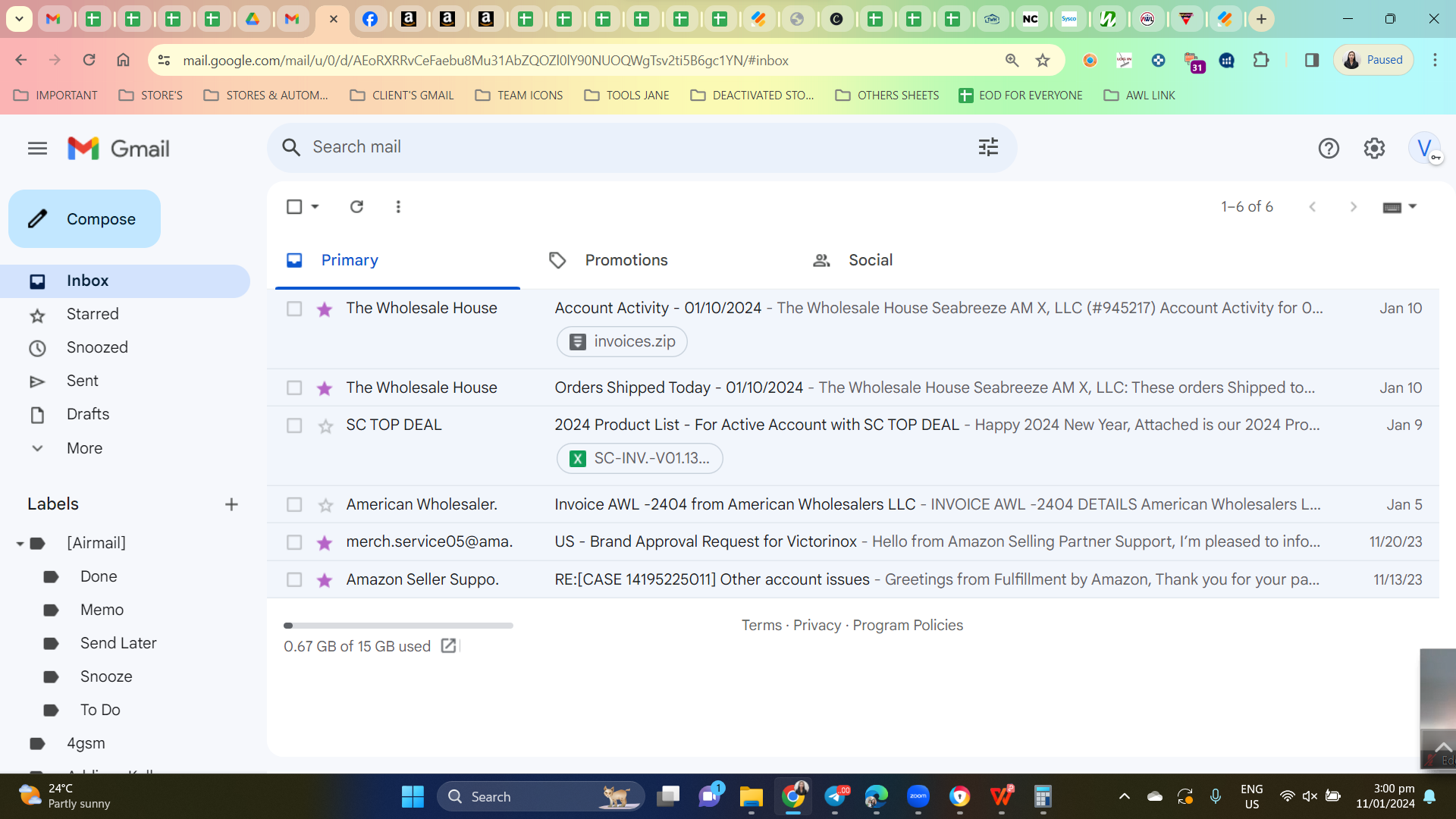Open Chrome tab search dropdown
1456x819 pixels.
19,19
